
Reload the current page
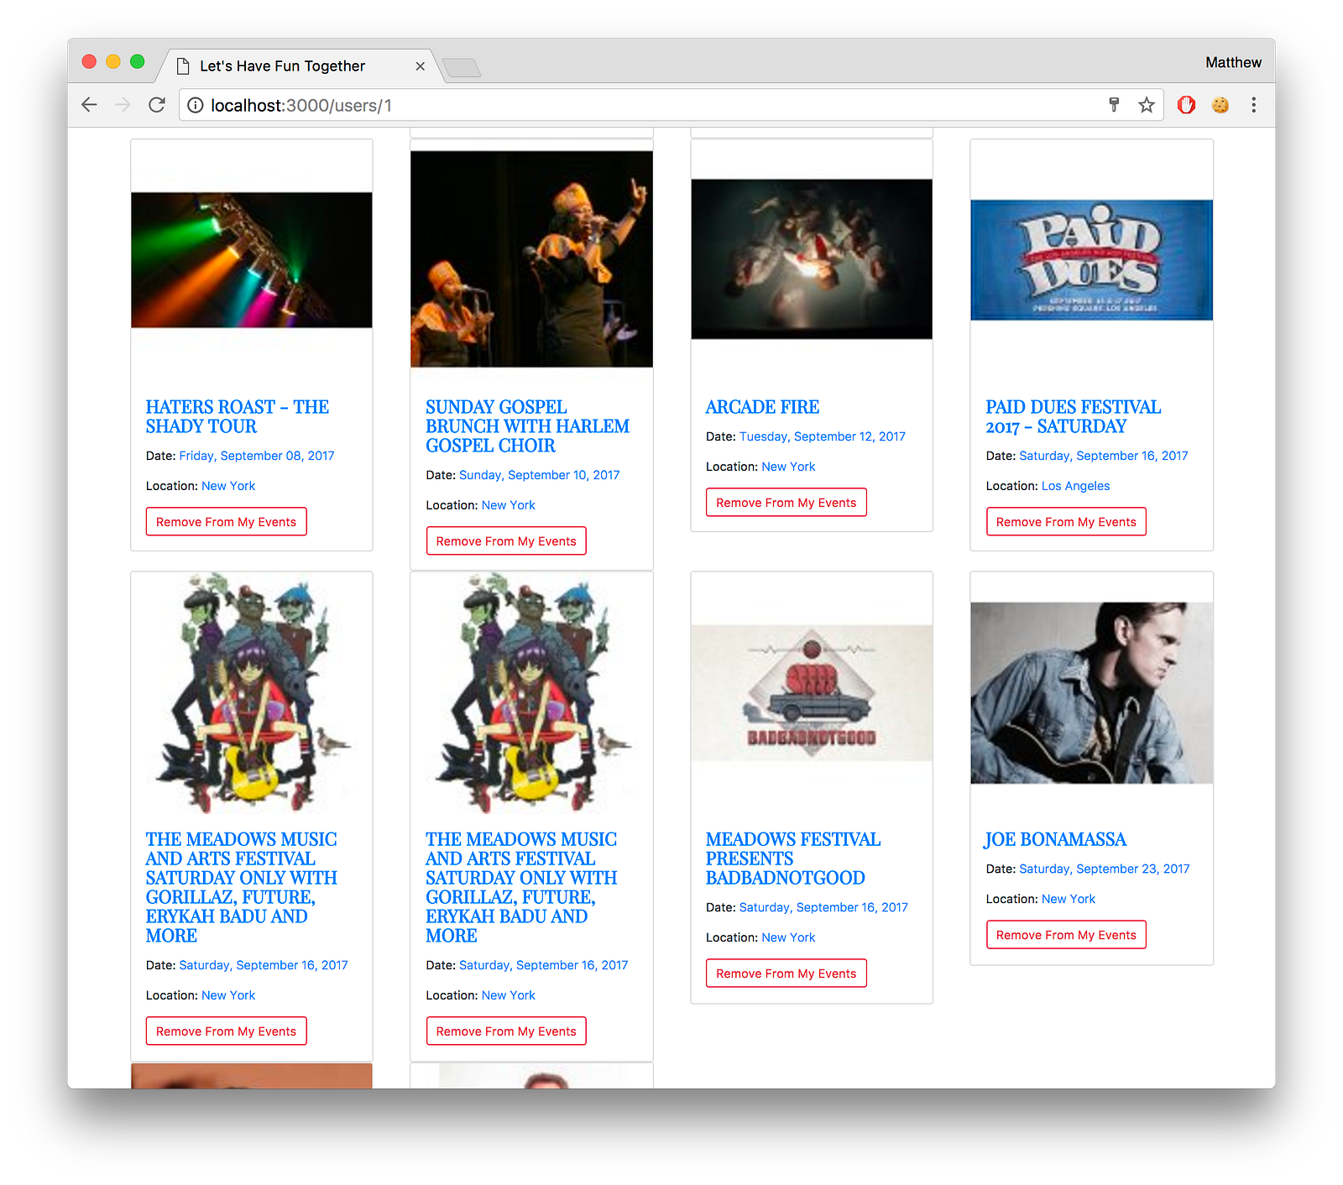click(x=157, y=105)
